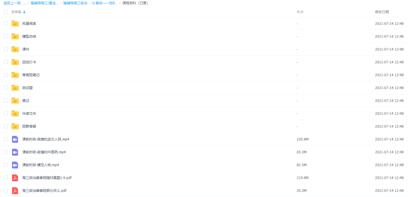Click the folder icon for 拓展阅读

(15, 24)
